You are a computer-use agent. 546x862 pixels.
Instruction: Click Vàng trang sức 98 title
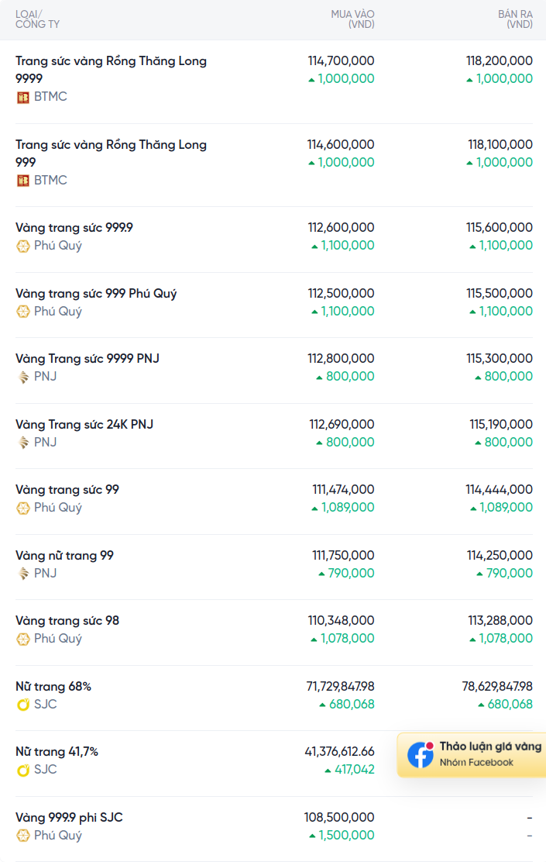click(x=67, y=621)
